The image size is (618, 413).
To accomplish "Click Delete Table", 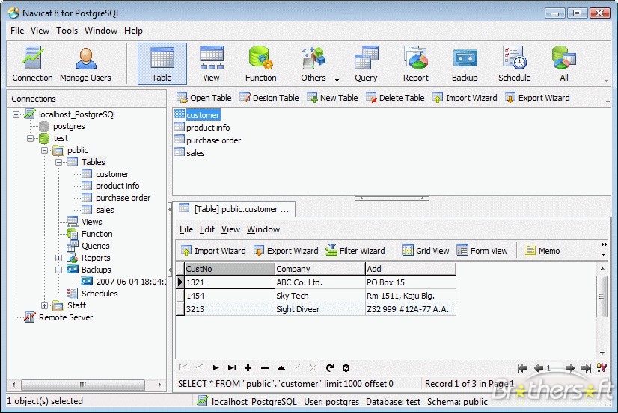I will coord(395,98).
